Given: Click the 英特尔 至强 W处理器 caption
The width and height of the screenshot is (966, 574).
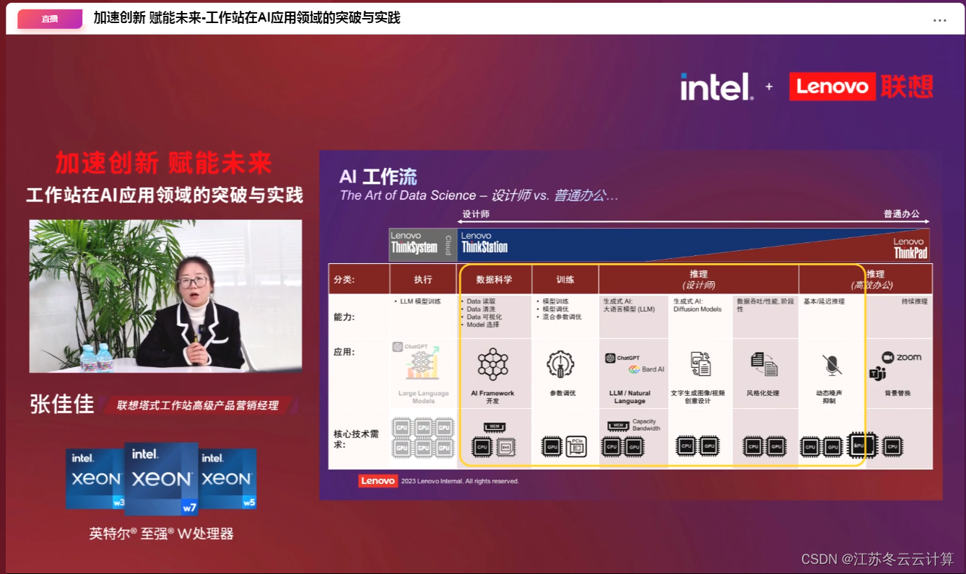Looking at the screenshot, I should [x=161, y=534].
